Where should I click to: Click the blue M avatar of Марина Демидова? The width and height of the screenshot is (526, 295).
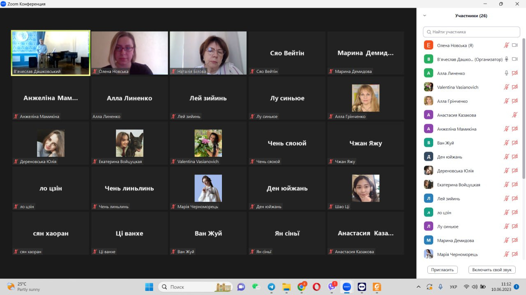click(429, 241)
